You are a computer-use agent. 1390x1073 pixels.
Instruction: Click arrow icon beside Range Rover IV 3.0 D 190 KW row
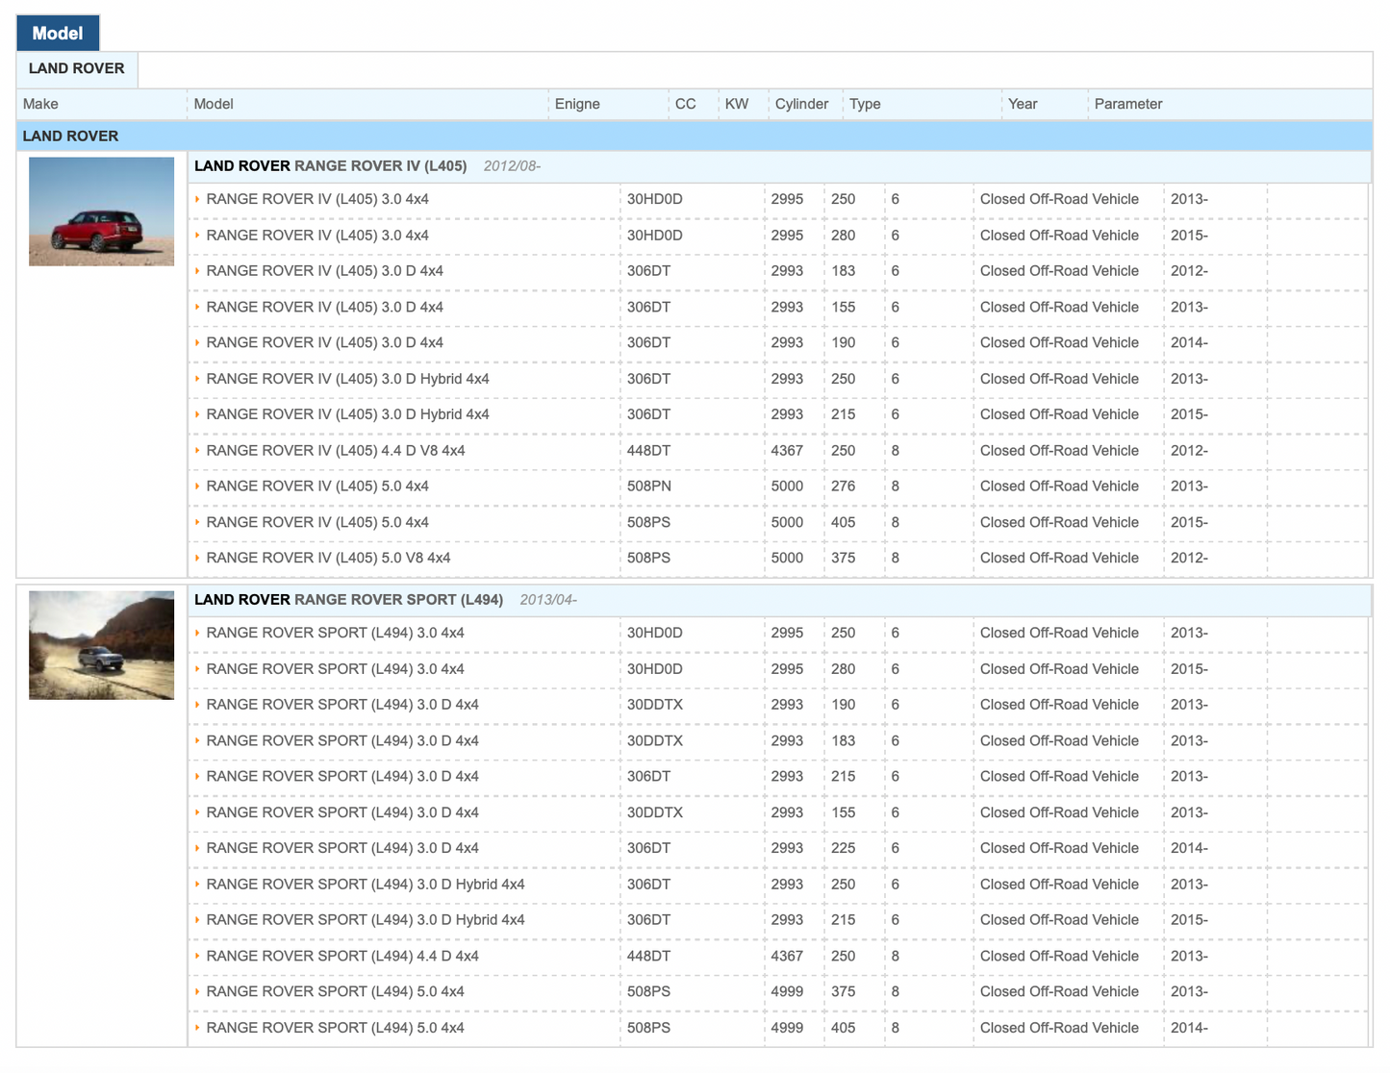[197, 343]
